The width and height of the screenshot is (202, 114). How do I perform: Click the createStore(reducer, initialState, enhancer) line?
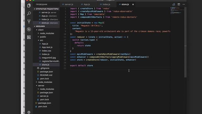coord(103,60)
